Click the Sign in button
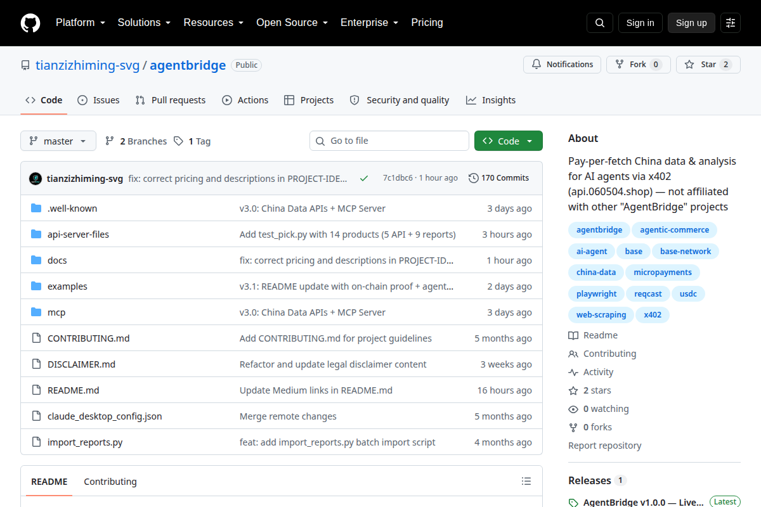The height and width of the screenshot is (507, 761). coord(641,23)
